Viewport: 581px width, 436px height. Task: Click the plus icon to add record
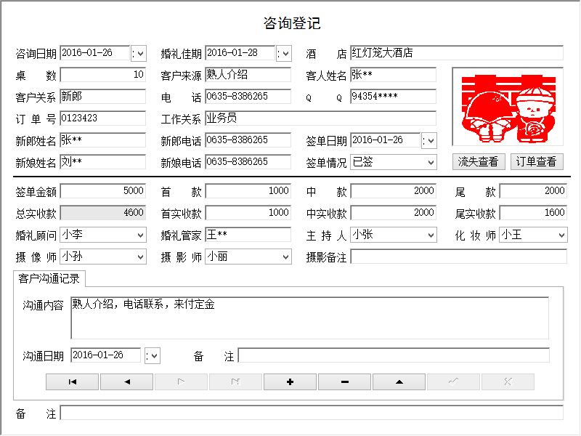point(290,381)
